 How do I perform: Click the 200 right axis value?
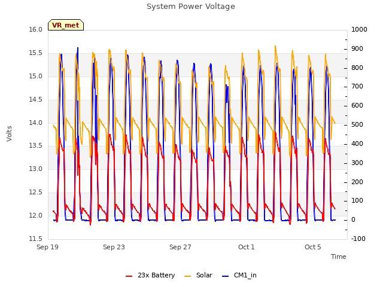[x=357, y=182]
